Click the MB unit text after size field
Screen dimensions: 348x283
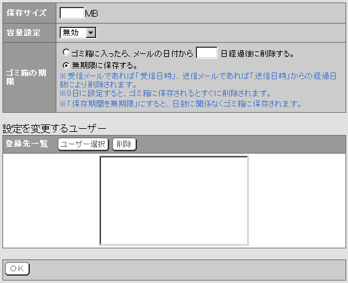pyautogui.click(x=92, y=14)
